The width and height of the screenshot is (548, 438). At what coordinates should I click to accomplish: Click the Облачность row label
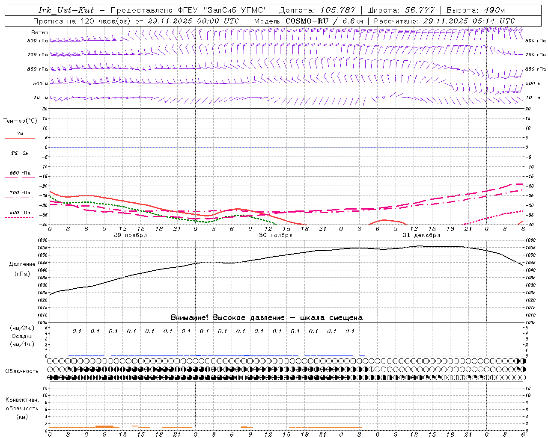(x=22, y=371)
